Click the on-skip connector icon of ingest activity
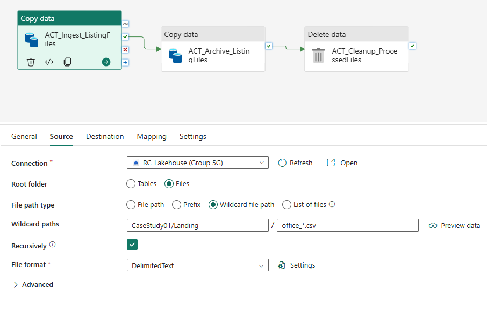The width and height of the screenshot is (487, 310). tap(125, 24)
